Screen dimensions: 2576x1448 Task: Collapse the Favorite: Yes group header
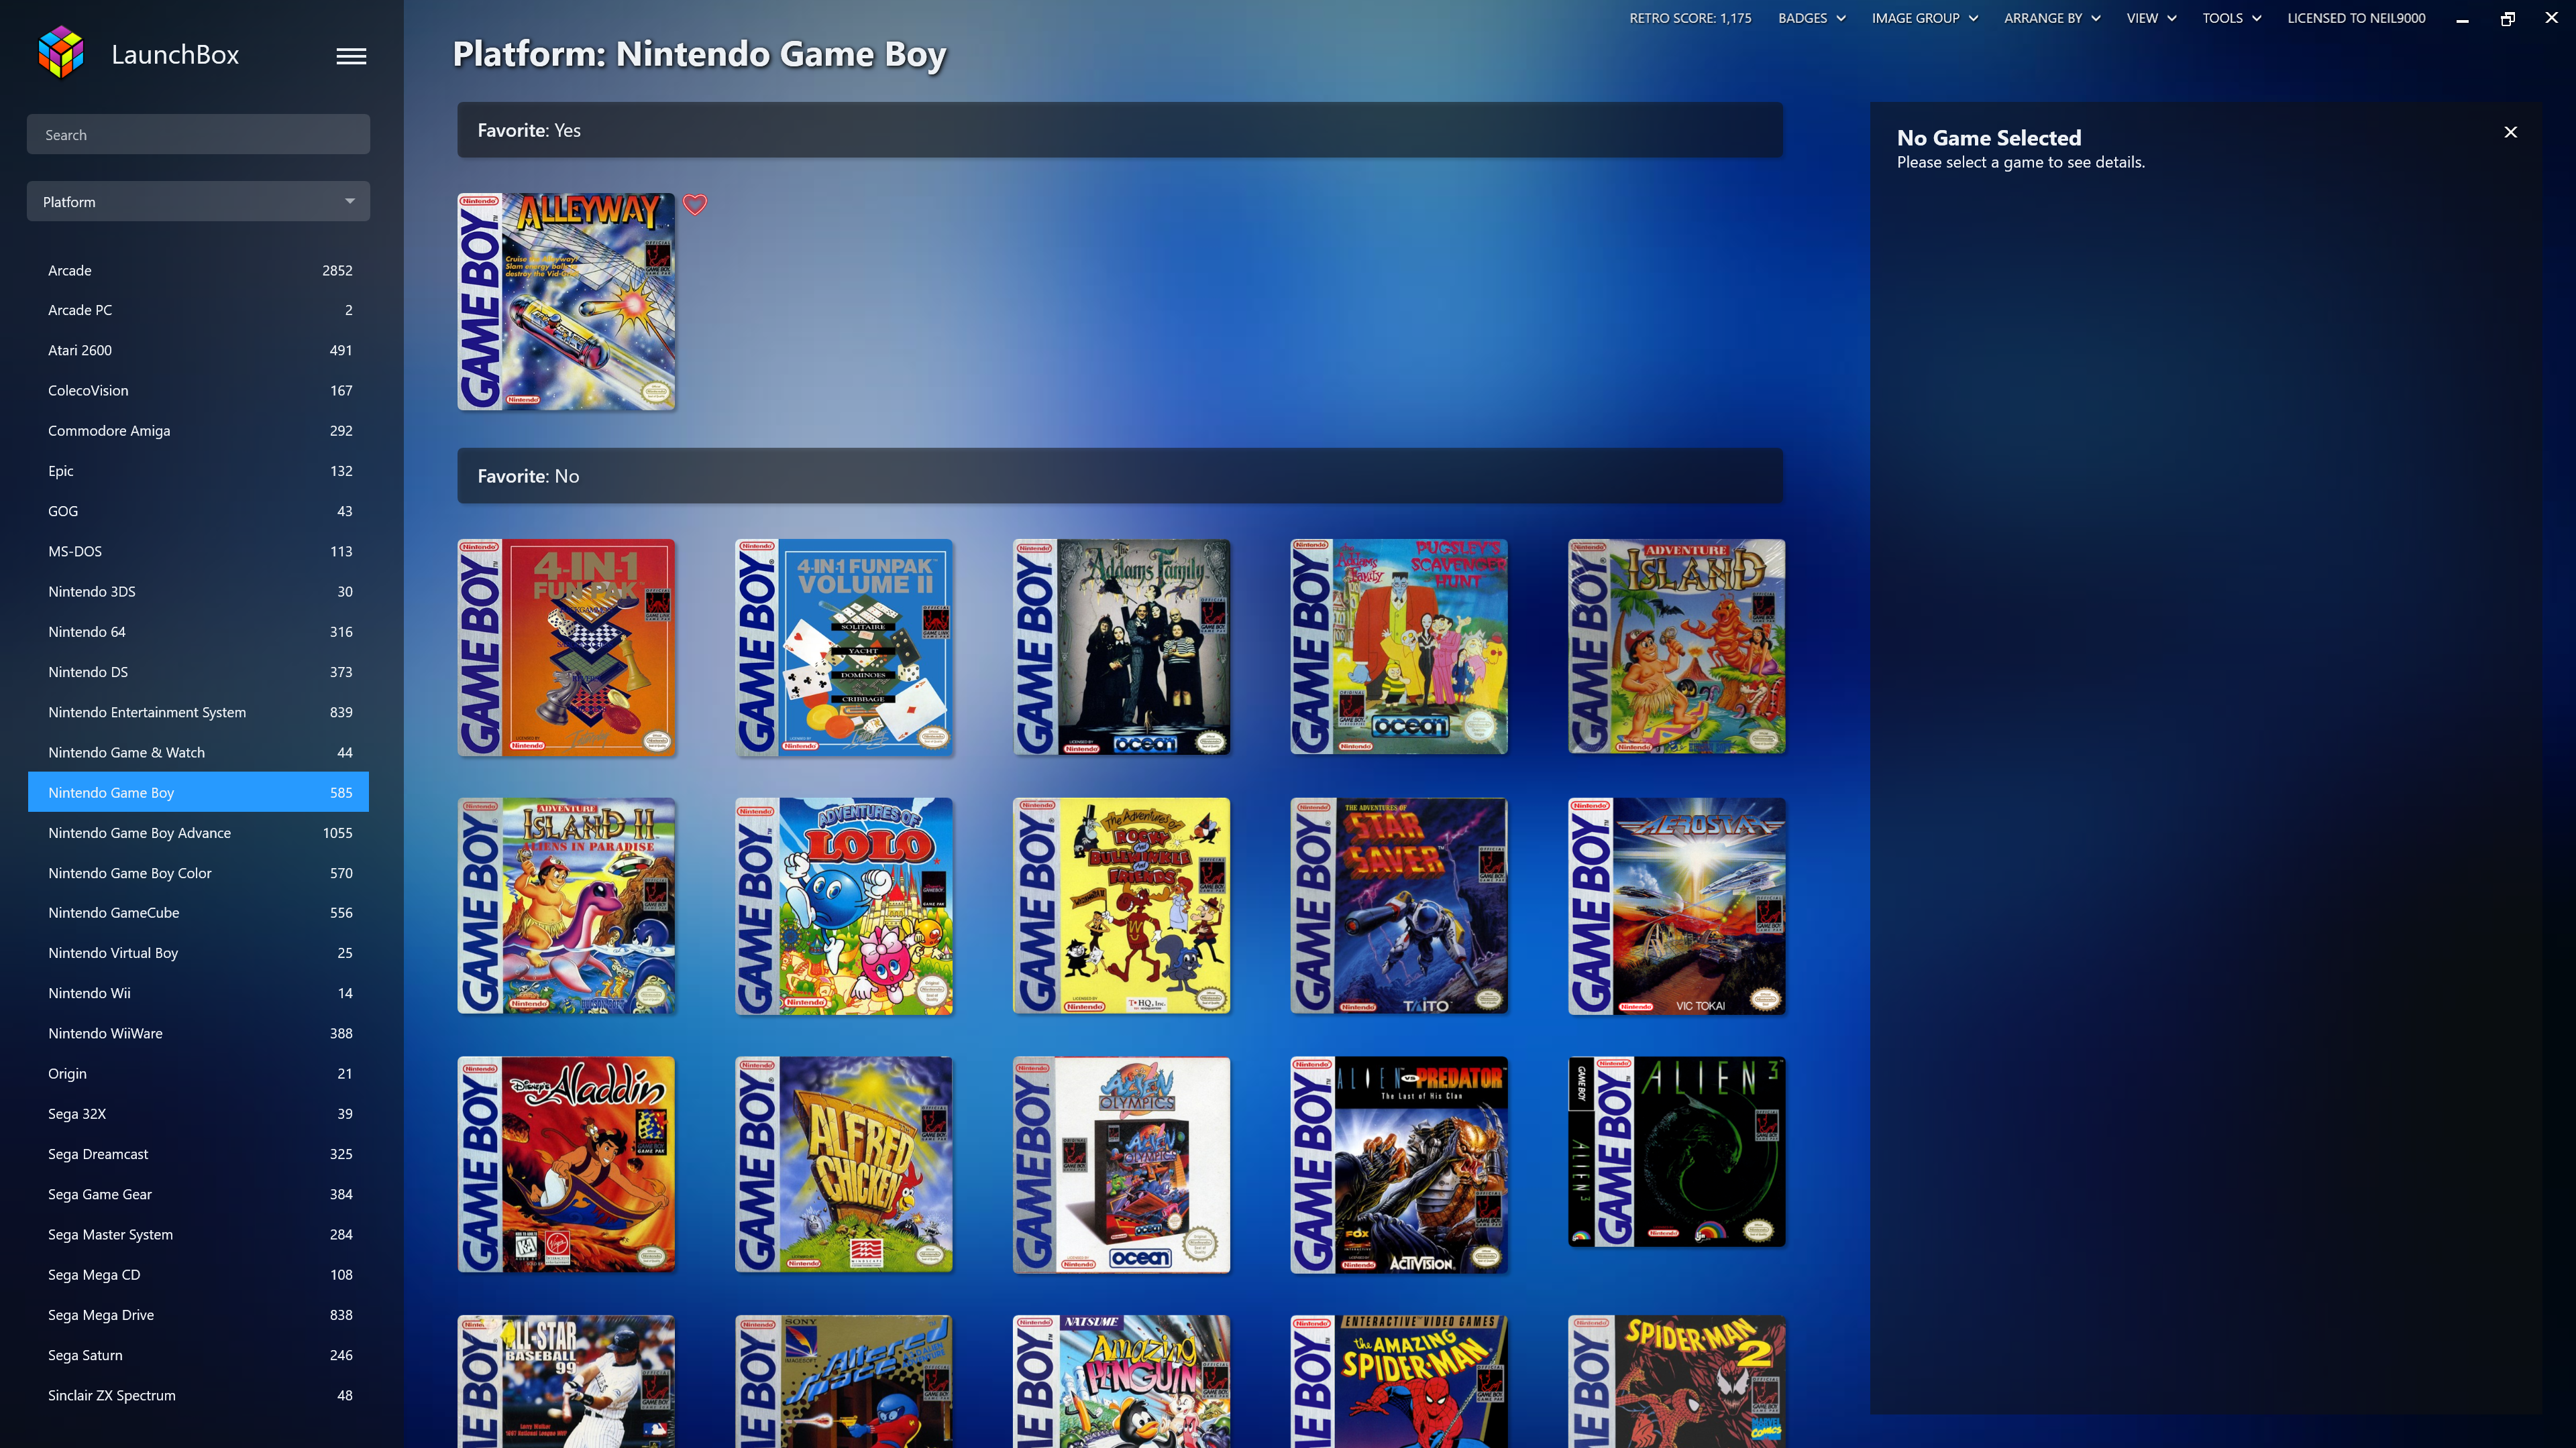click(x=1120, y=130)
